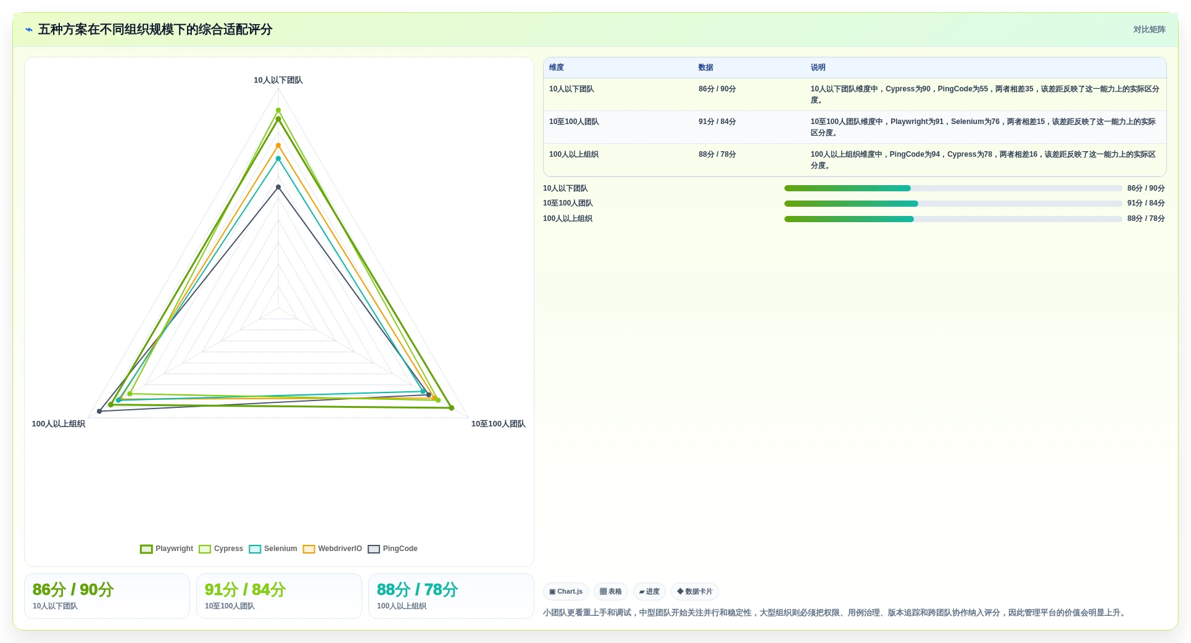Toggle the Playwright legend item
This screenshot has width=1191, height=643.
[167, 549]
